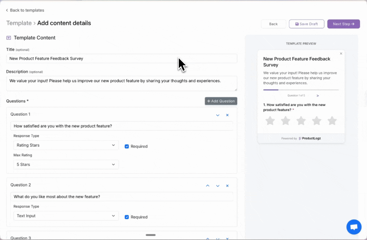The height and width of the screenshot is (240, 367).
Task: Go Back to templates
Action: point(25,10)
